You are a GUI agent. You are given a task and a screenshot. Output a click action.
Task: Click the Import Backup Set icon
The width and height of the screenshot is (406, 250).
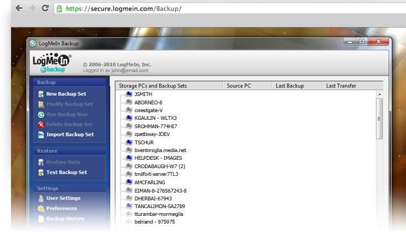(41, 135)
